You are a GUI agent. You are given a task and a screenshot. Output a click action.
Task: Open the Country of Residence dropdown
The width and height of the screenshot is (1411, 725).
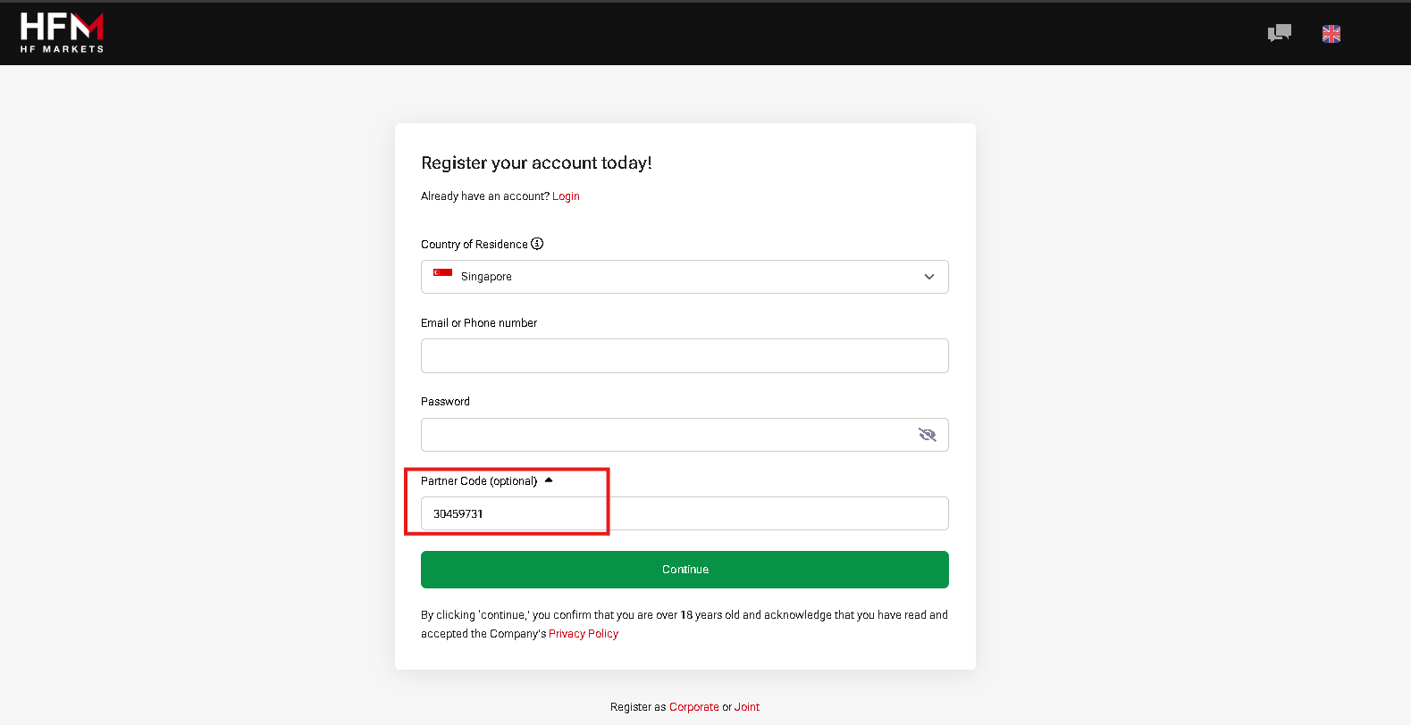[x=685, y=277]
